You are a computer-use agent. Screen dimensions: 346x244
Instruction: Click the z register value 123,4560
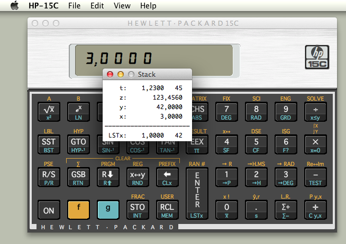point(168,97)
